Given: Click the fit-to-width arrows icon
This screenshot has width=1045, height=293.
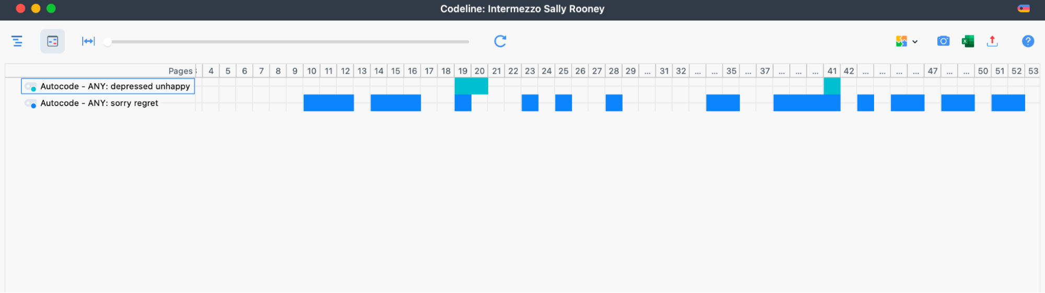Looking at the screenshot, I should [x=88, y=41].
